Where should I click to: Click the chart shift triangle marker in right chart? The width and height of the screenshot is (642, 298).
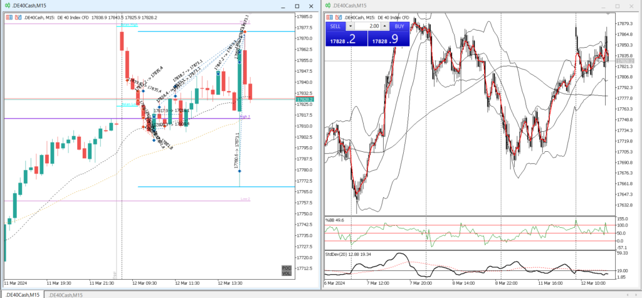[x=608, y=14]
